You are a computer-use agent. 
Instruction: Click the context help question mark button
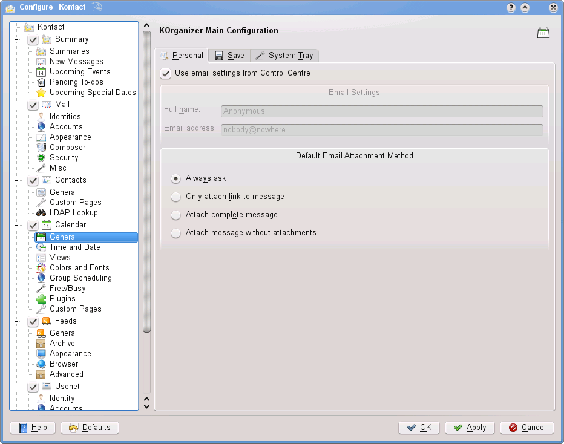[x=511, y=7]
